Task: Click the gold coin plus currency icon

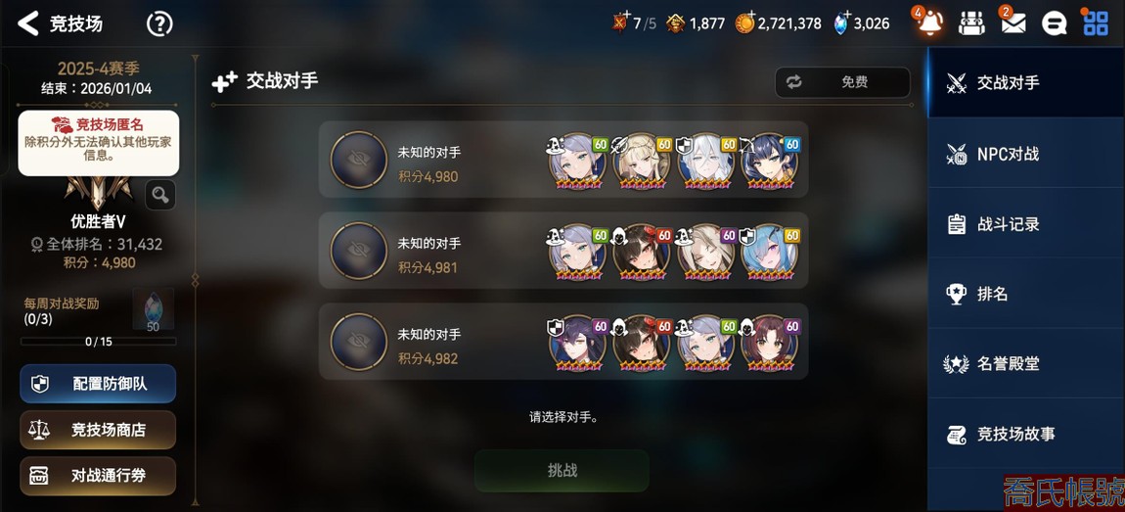Action: tap(745, 23)
